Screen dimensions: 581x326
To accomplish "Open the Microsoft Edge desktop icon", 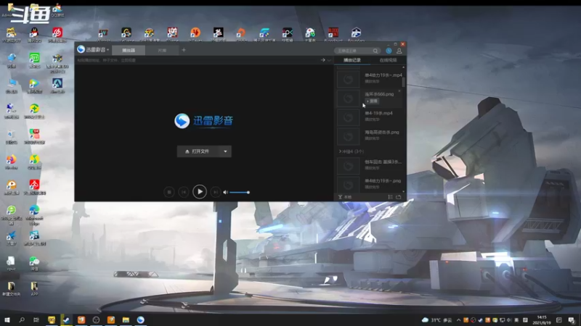I will click(x=34, y=214).
